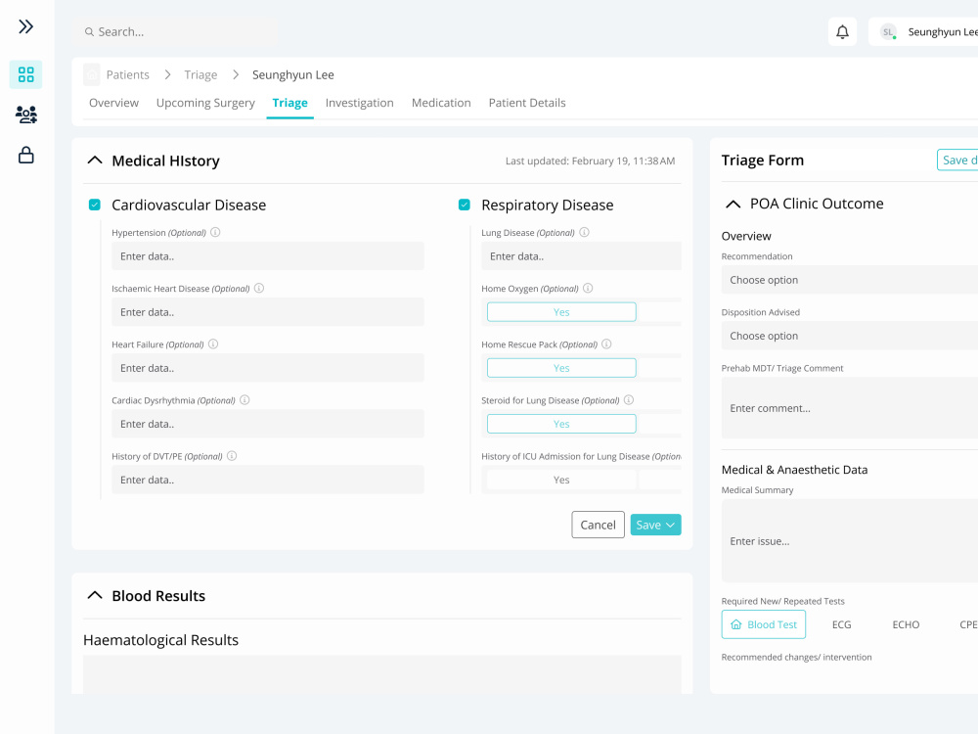Click breadcrumb chevron after Triage
Viewport: 978px width, 734px height.
click(x=236, y=75)
